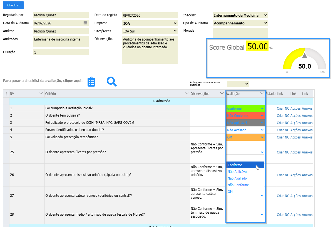Select Conforme in the open dropdown list
This screenshot has height=227, width=333.
(x=245, y=165)
